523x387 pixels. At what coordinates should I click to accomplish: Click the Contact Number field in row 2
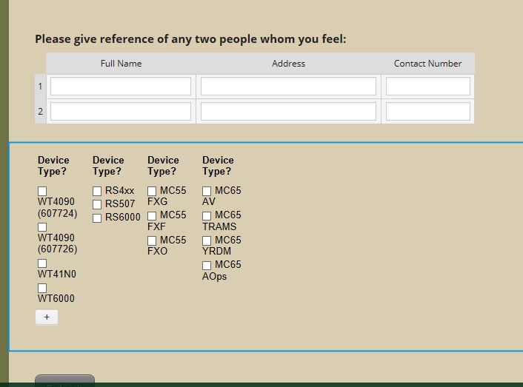click(427, 112)
